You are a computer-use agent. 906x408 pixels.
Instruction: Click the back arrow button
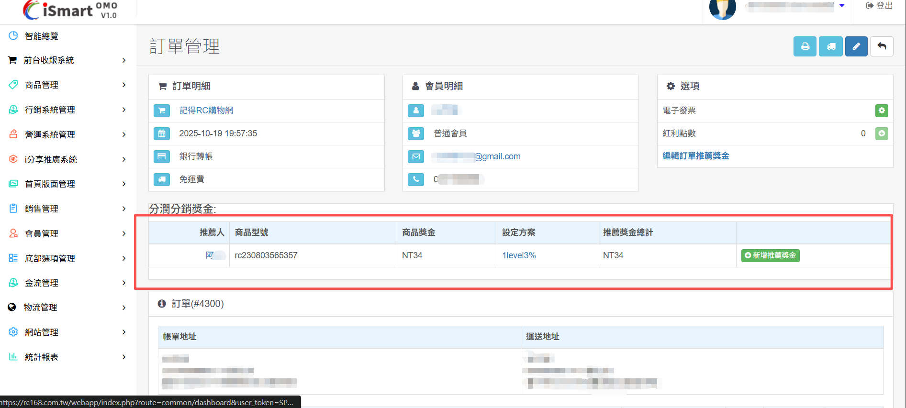[x=882, y=46]
